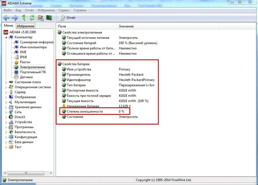Click the Тест icon in the tree

pyautogui.click(x=11, y=147)
